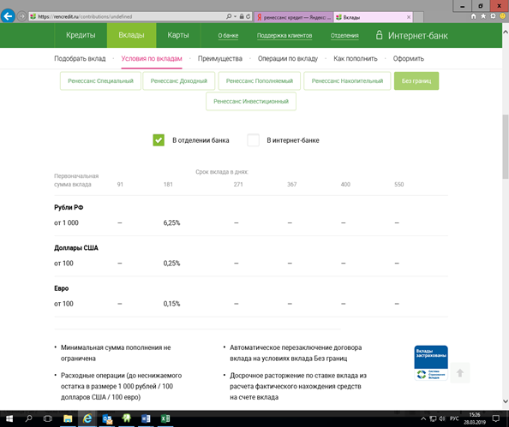This screenshot has width=509, height=427.
Task: Click the РУС language indicator
Action: pyautogui.click(x=454, y=418)
